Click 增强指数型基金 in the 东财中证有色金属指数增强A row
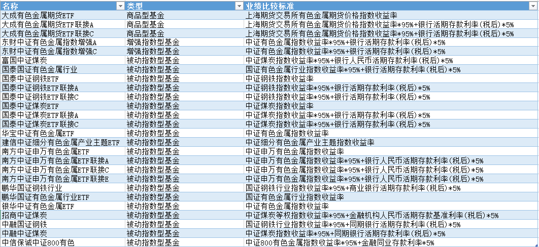 point(184,43)
